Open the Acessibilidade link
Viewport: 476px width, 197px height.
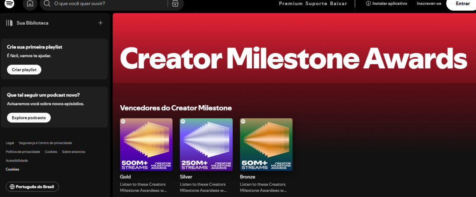click(x=17, y=161)
